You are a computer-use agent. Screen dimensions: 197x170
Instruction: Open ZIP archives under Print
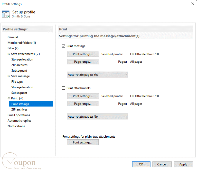click(19, 109)
